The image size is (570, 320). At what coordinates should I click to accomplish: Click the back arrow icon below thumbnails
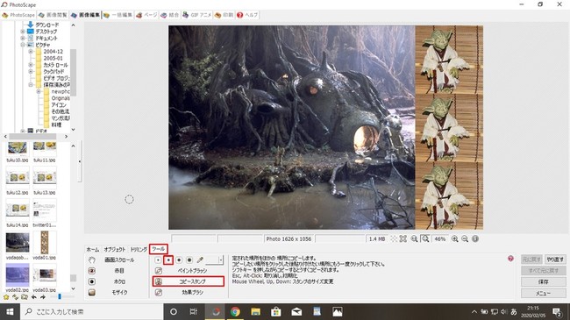tap(34, 297)
